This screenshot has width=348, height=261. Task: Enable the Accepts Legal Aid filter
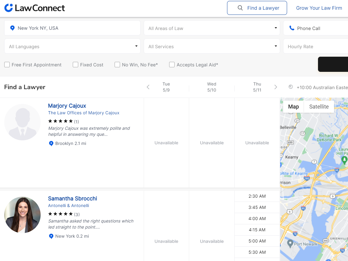172,65
